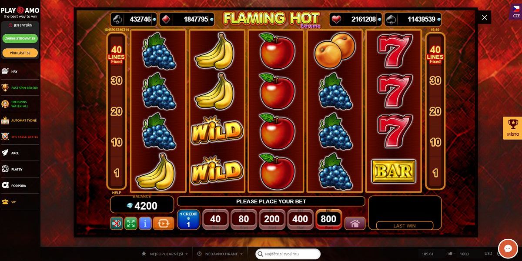Open the blue info paytable icon
This screenshot has height=261, width=522.
[x=145, y=224]
